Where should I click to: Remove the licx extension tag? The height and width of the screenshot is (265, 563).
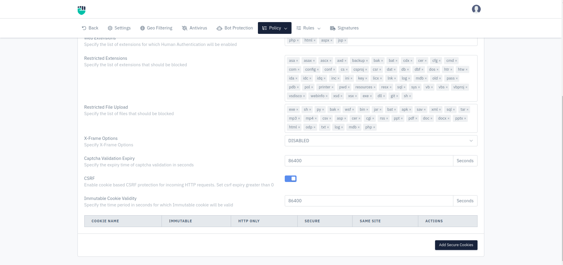pos(381,78)
